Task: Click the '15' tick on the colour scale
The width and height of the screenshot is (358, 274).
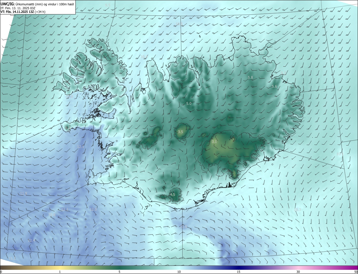Action: [x=239, y=272]
